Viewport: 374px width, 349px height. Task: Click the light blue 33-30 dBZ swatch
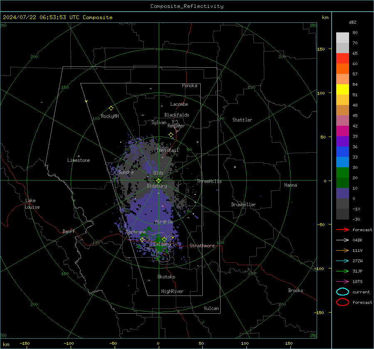[342, 162]
